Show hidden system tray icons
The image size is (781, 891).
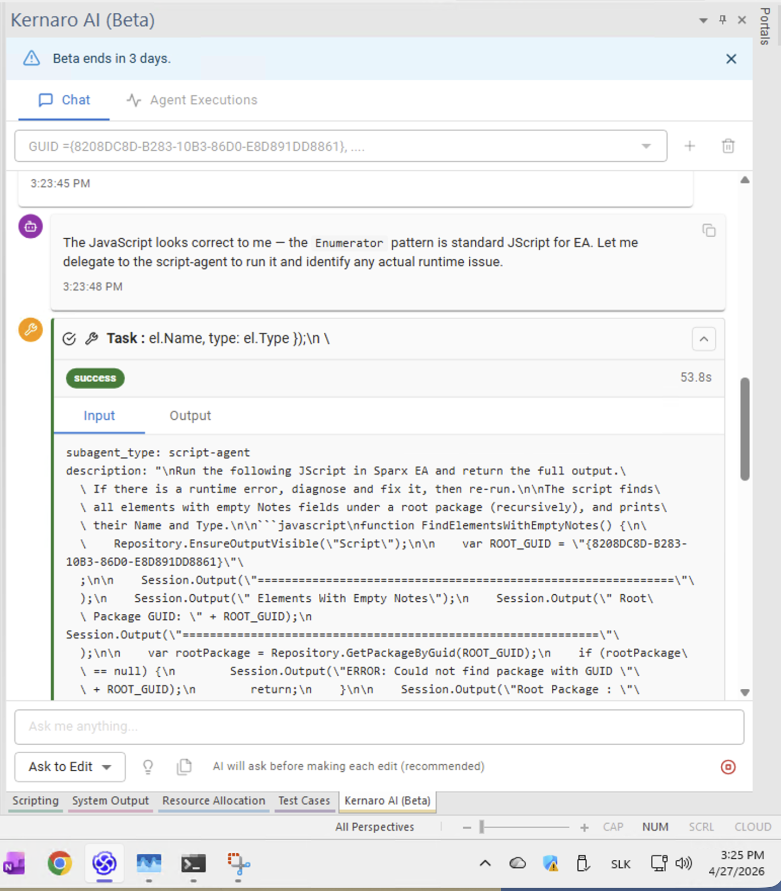click(485, 864)
